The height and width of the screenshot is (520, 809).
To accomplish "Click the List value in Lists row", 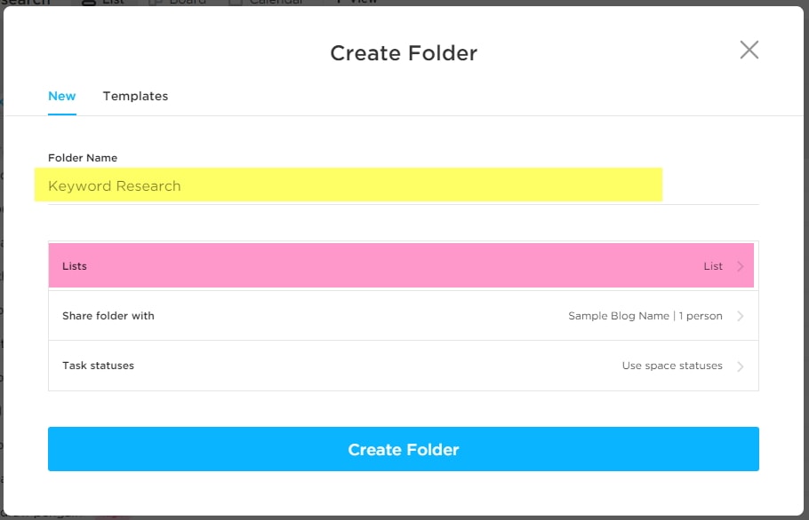I will pyautogui.click(x=713, y=266).
